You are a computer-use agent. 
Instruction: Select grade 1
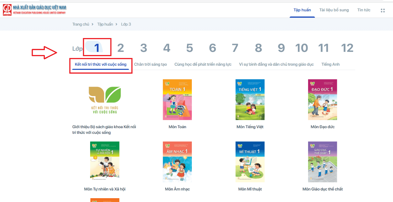(96, 48)
